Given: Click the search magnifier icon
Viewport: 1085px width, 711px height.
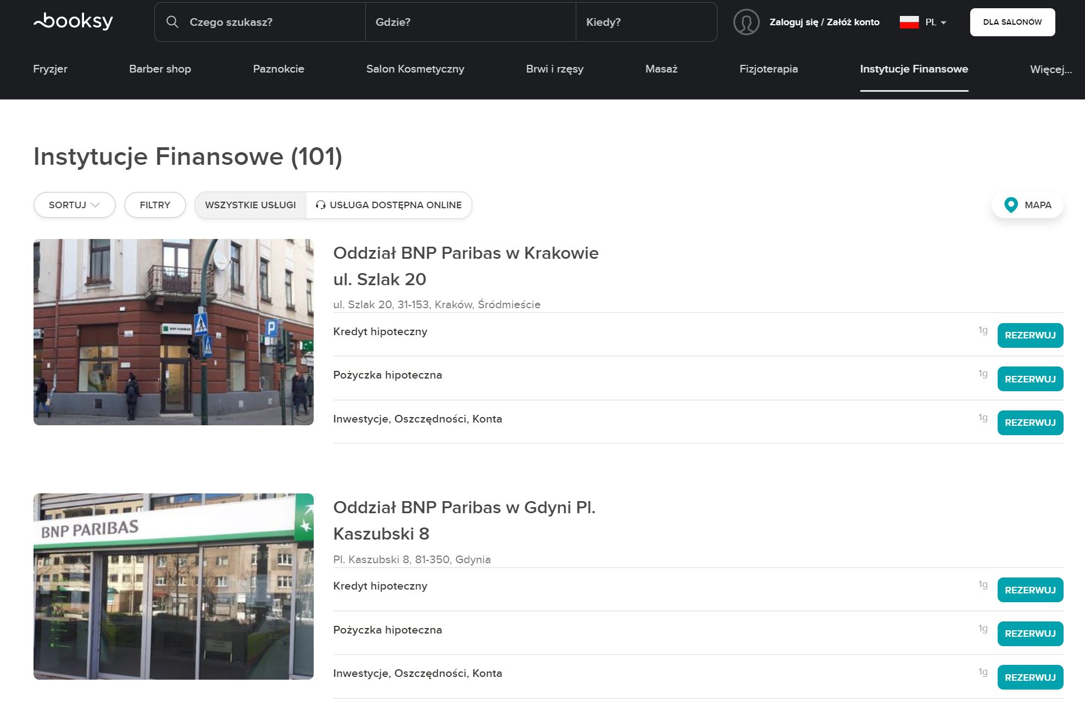Looking at the screenshot, I should (x=173, y=22).
